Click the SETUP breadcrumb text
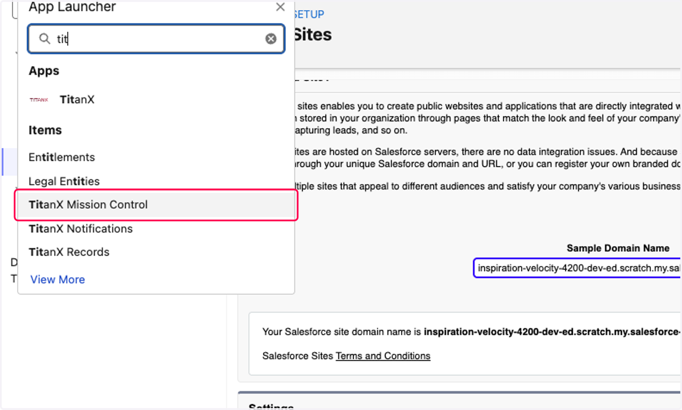Image resolution: width=682 pixels, height=410 pixels. pyautogui.click(x=309, y=14)
